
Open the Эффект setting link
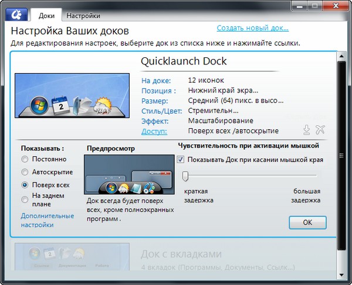(155, 121)
